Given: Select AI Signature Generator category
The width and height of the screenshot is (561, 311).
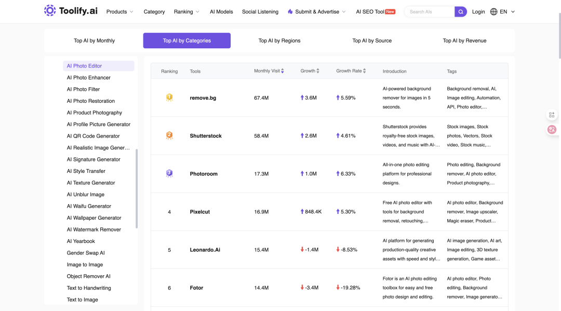Looking at the screenshot, I should (94, 159).
